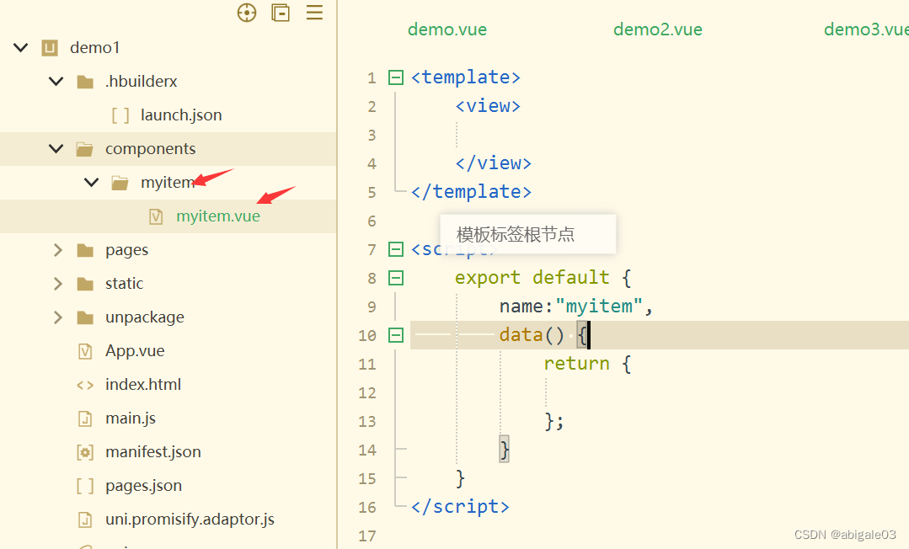Screen dimensions: 909x549
Task: Click the pages.json bracket icon
Action: tap(85, 486)
